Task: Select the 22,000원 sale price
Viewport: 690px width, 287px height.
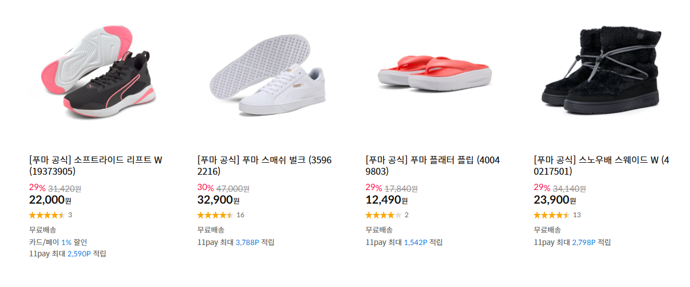Action: click(x=50, y=200)
